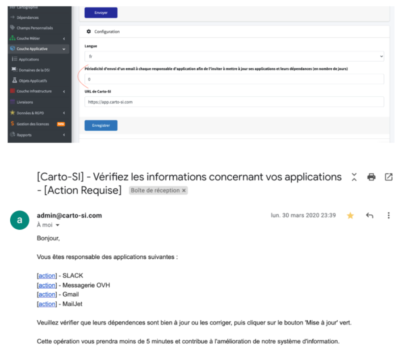Click the action link for SLACK
The width and height of the screenshot is (402, 346).
[x=47, y=276]
